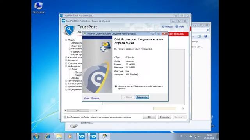The image size is (250, 140).
Task: Activate the disk image wizard taskbar icon
Action: 104,136
